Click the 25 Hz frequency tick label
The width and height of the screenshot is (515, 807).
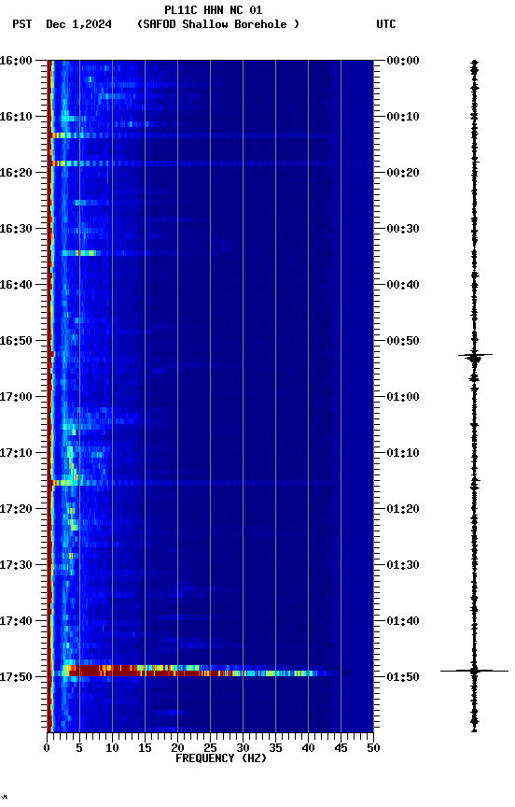[x=210, y=748]
